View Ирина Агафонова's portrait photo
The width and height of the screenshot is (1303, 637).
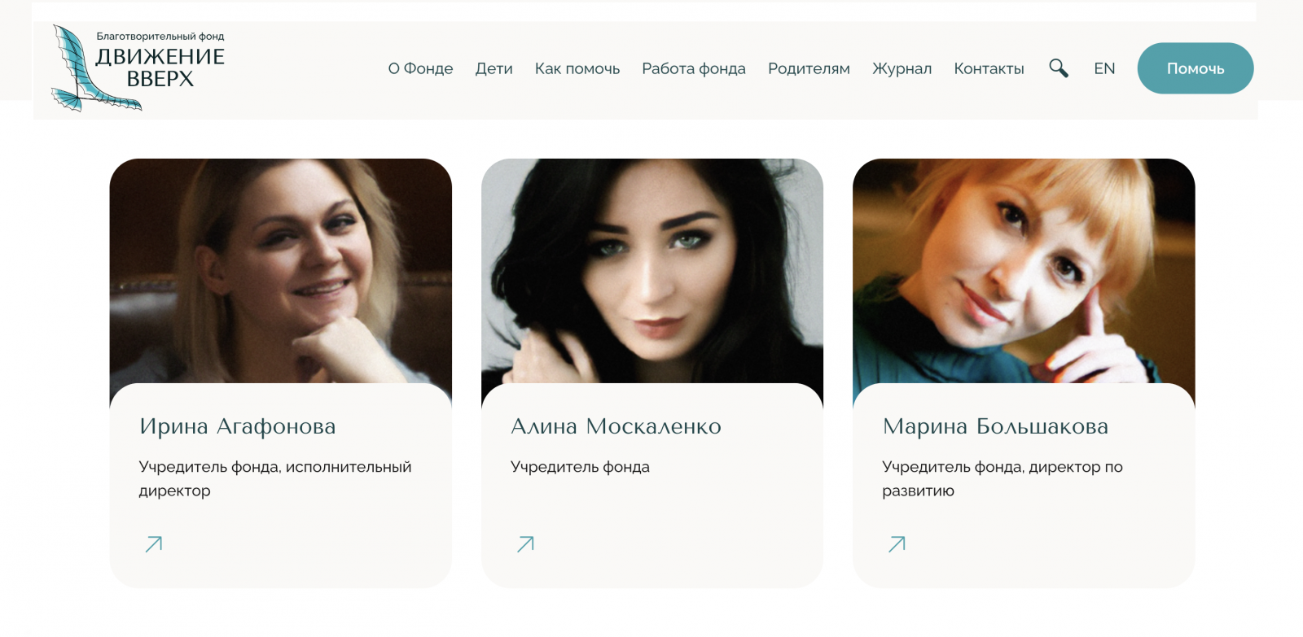point(281,273)
